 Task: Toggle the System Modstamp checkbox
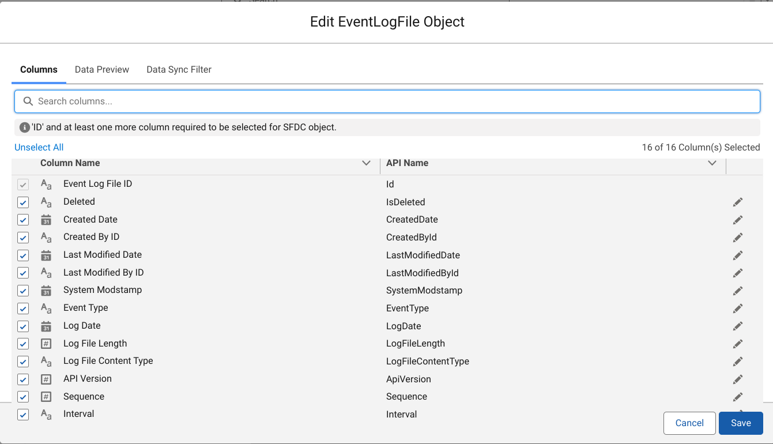pos(23,291)
